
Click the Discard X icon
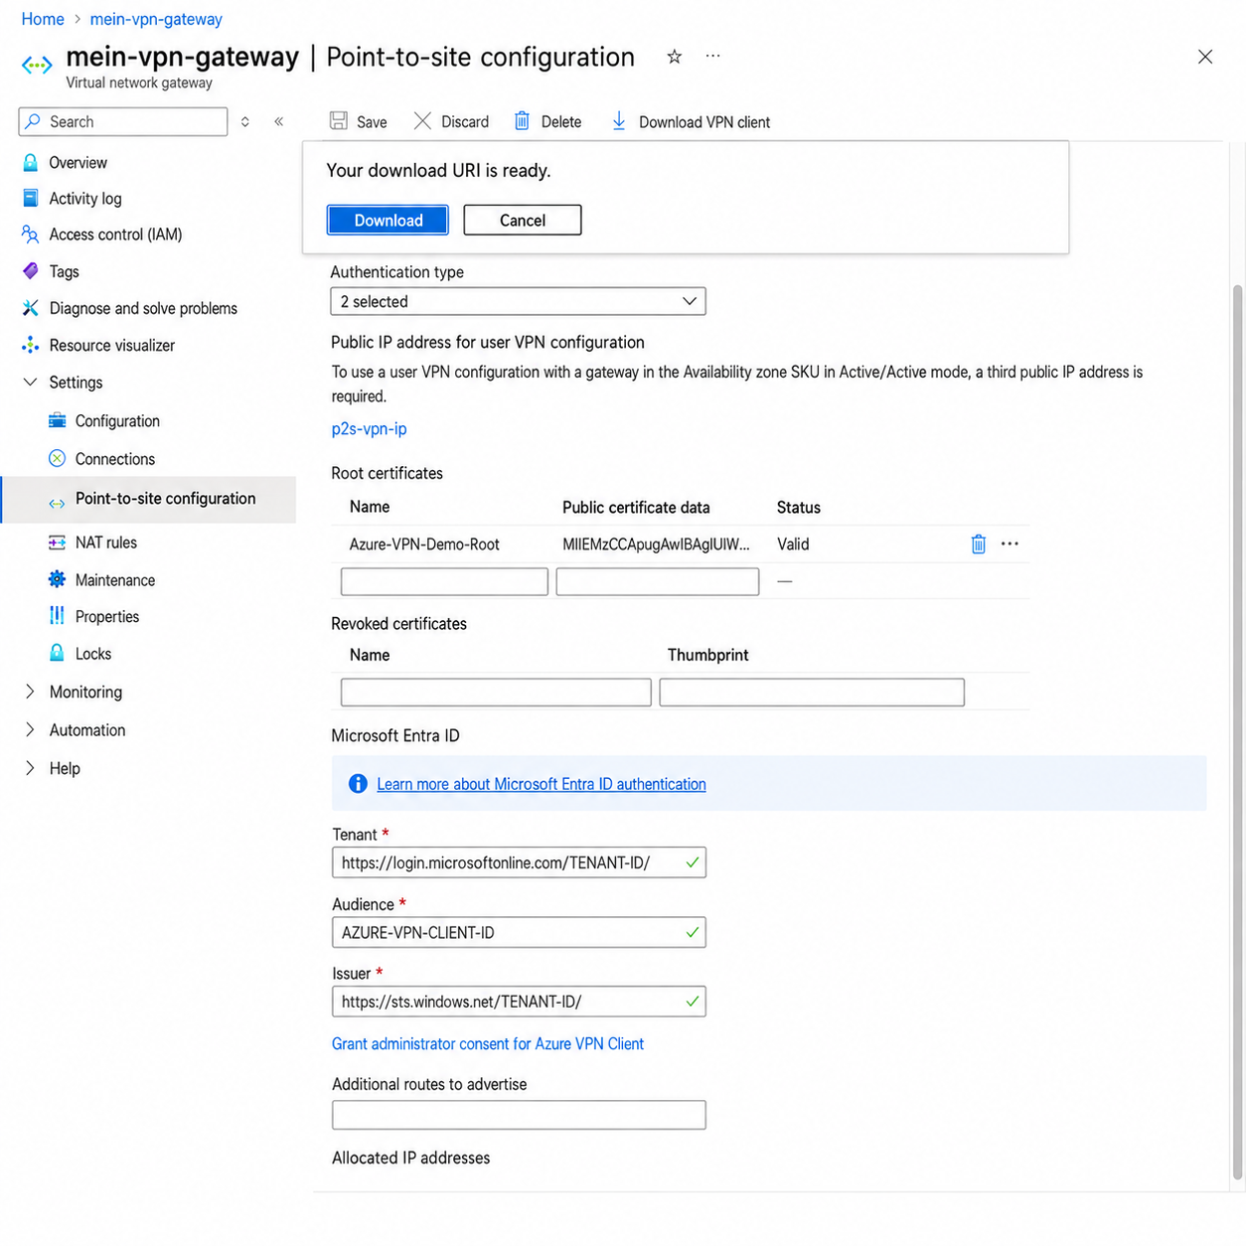422,121
